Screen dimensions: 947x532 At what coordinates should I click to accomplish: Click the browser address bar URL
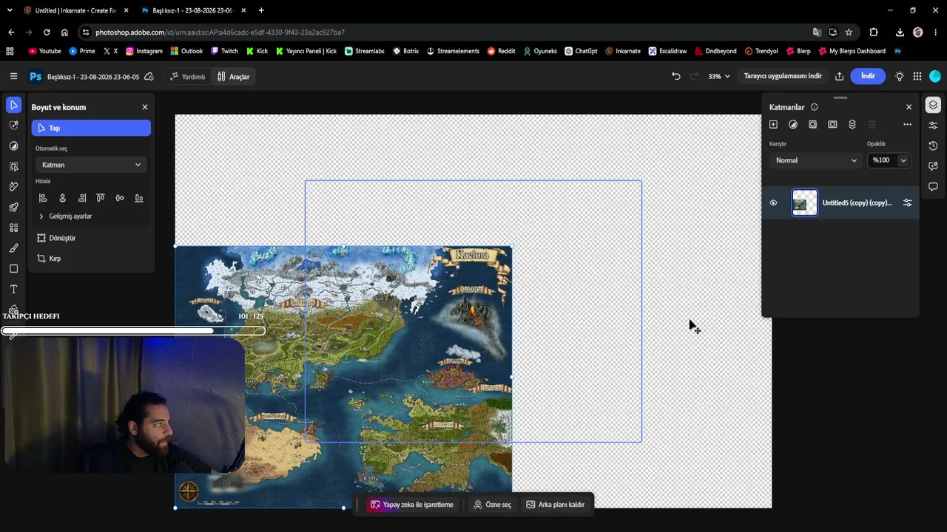coord(220,33)
